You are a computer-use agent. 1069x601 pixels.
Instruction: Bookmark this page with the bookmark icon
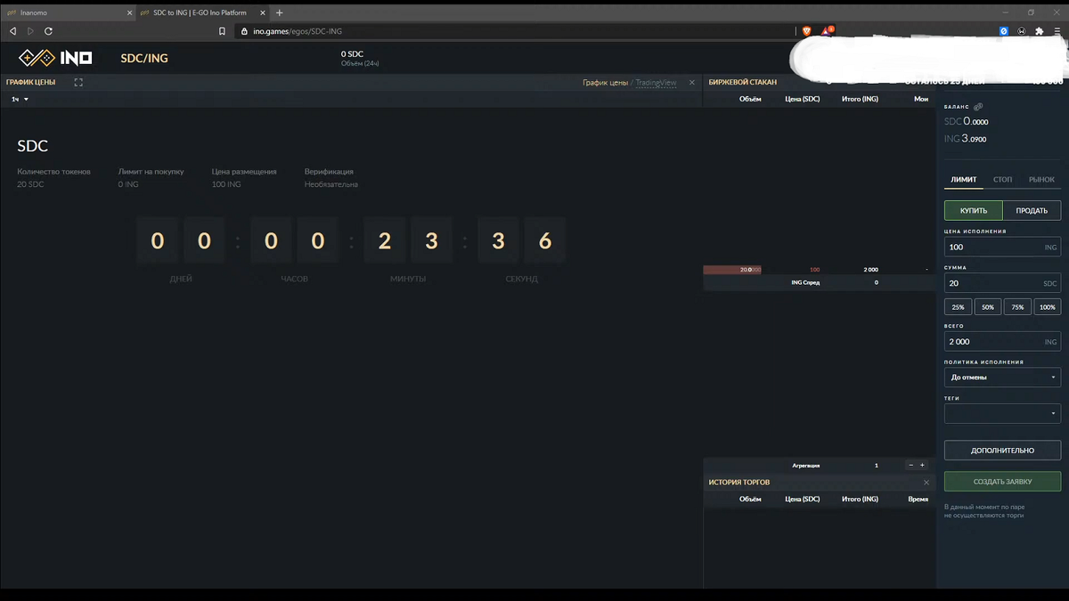pyautogui.click(x=222, y=31)
